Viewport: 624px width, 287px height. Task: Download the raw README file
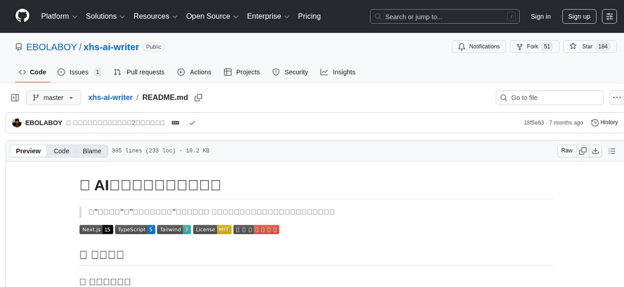point(596,150)
